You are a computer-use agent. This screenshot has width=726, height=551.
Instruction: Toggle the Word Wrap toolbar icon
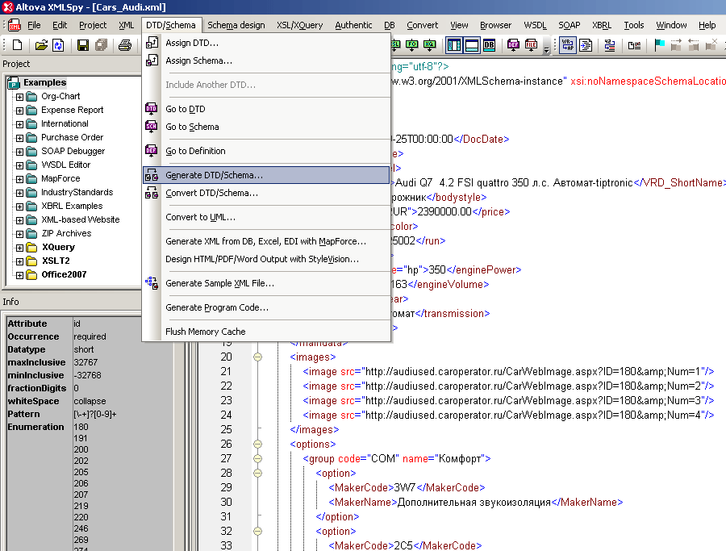(568, 45)
